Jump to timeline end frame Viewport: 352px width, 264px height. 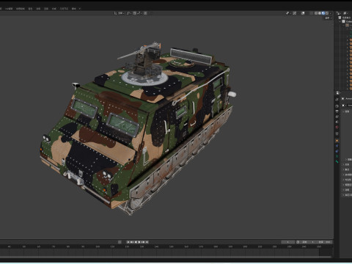pyautogui.click(x=147, y=242)
